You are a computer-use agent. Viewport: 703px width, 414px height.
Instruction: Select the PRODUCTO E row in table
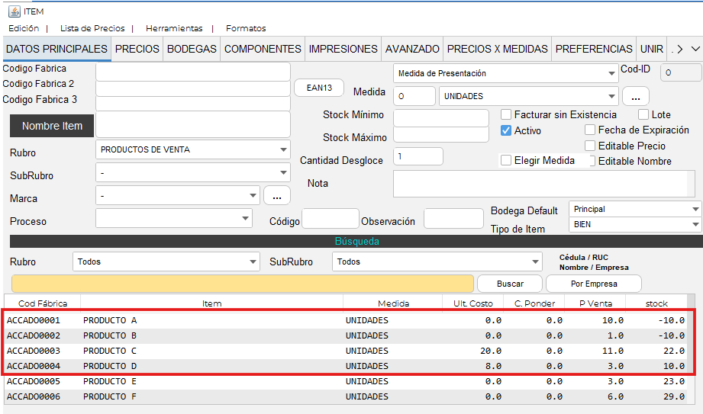[110, 381]
